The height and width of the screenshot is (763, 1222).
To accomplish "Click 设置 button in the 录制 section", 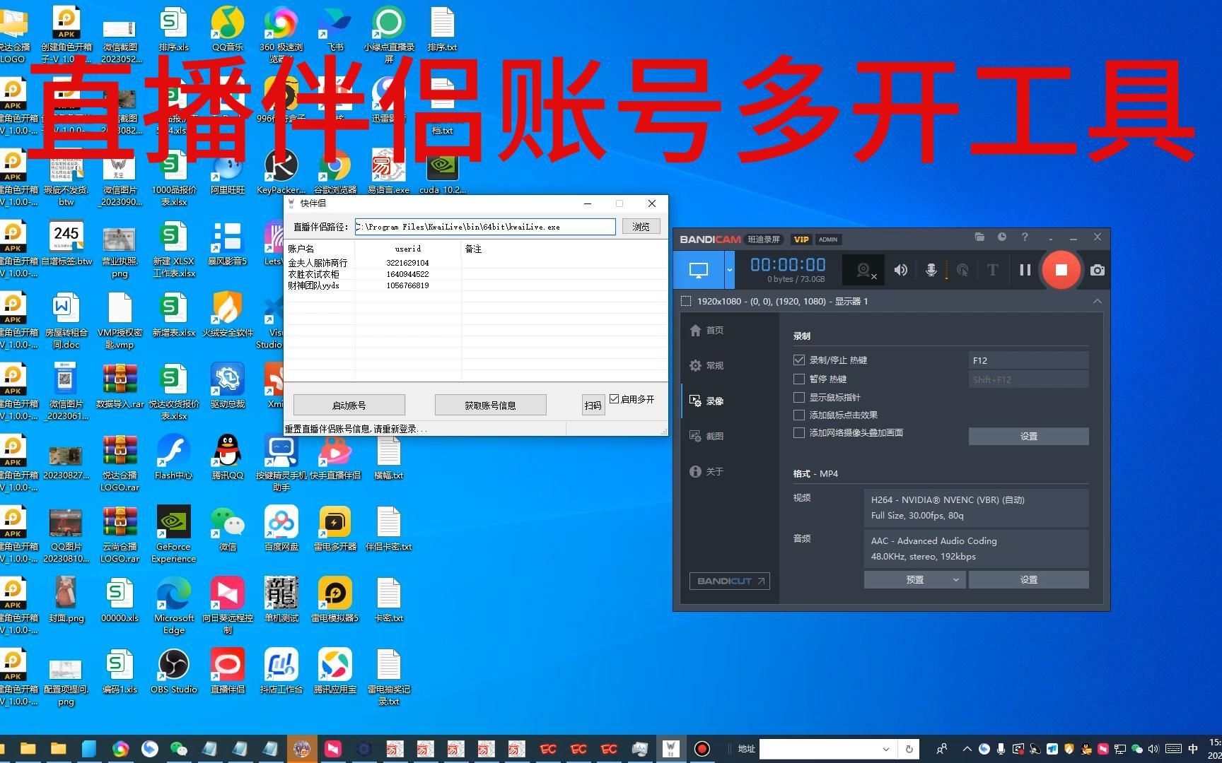I will click(x=1028, y=437).
